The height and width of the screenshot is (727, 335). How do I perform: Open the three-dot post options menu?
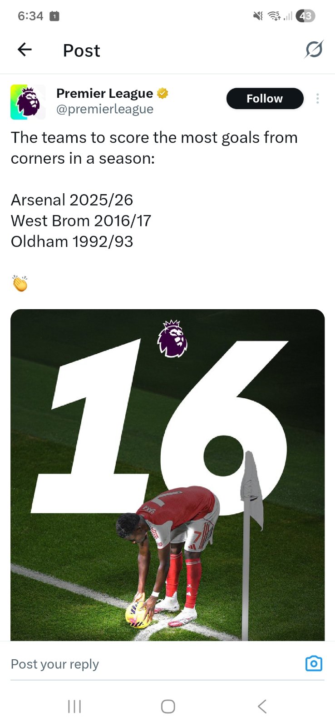click(318, 99)
